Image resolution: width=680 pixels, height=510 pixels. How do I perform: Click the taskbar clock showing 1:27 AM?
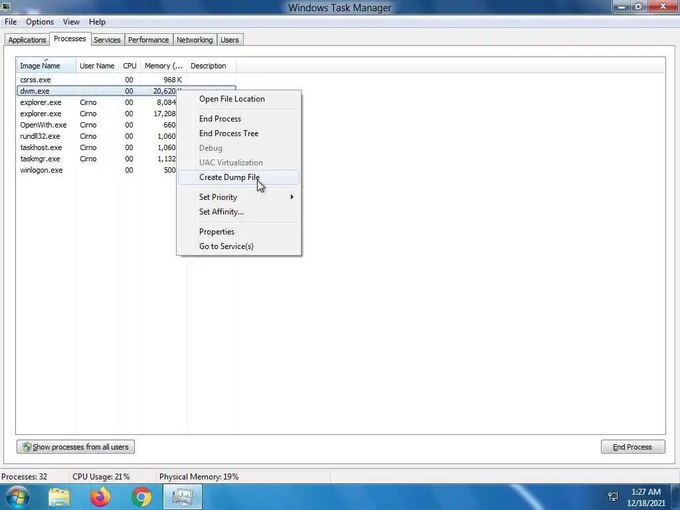pos(645,497)
